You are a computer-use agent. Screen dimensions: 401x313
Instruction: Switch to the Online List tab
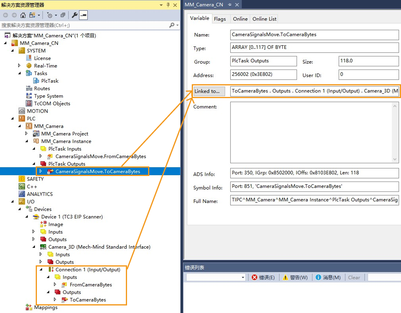264,19
